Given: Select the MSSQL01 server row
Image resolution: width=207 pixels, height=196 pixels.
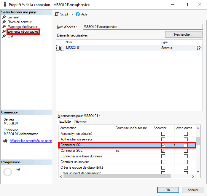Looking at the screenshot, I should point(129,48).
